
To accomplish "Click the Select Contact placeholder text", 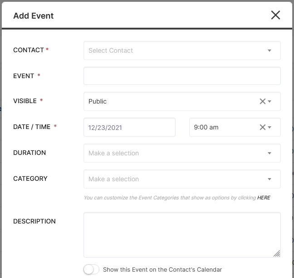I will pos(111,50).
